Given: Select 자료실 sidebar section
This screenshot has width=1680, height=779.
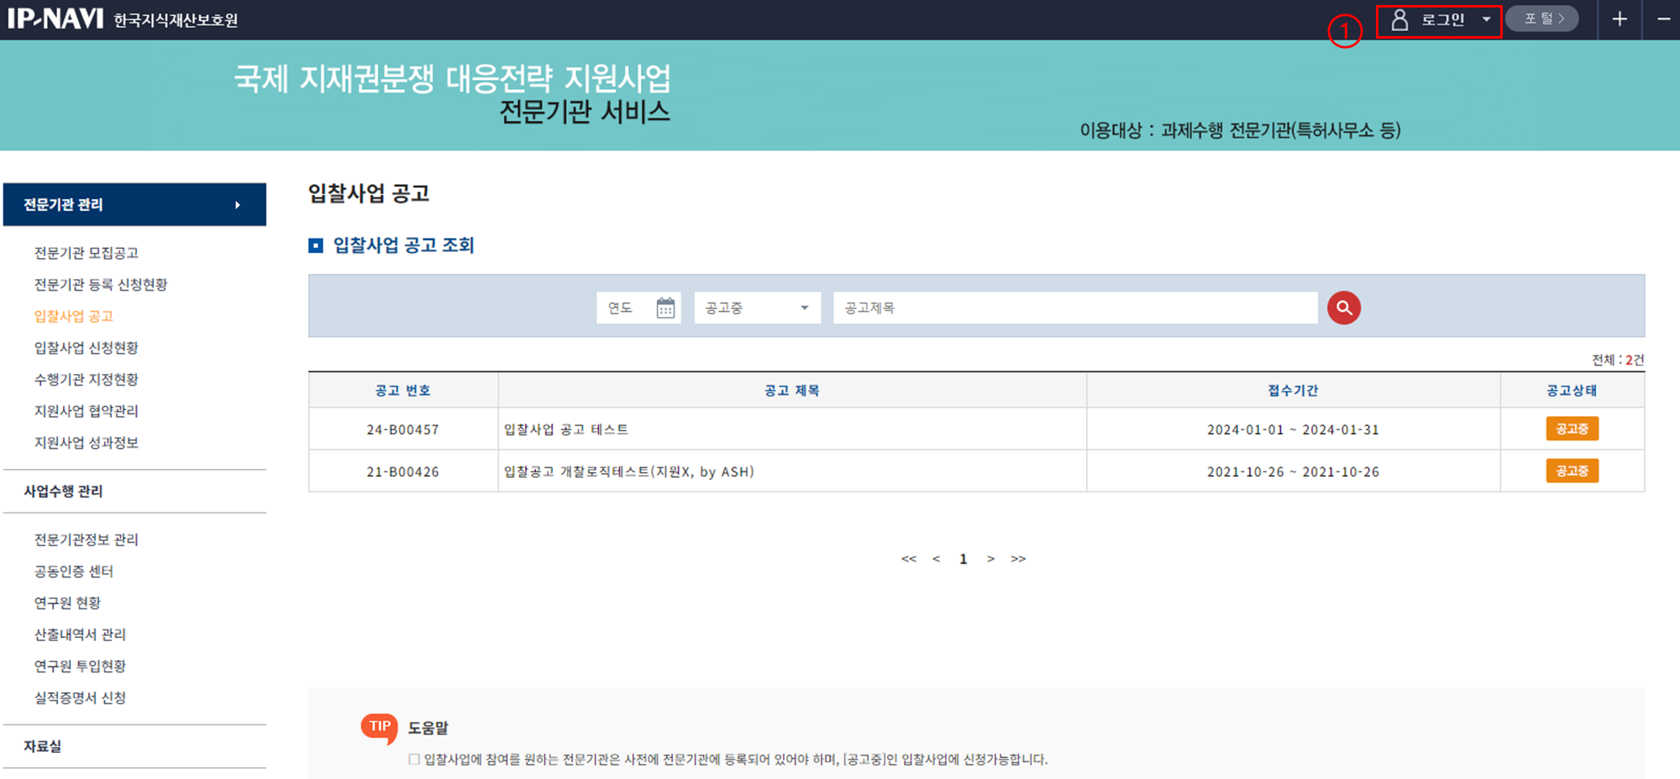Looking at the screenshot, I should pos(43,746).
